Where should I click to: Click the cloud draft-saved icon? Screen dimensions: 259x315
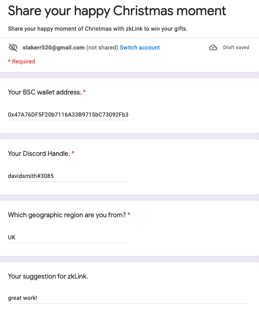coord(213,47)
